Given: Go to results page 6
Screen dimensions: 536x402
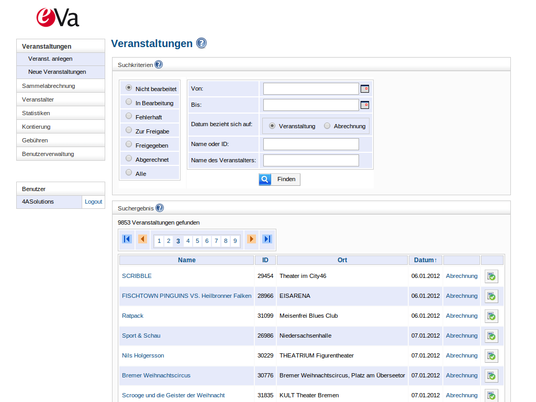Looking at the screenshot, I should click(207, 241).
